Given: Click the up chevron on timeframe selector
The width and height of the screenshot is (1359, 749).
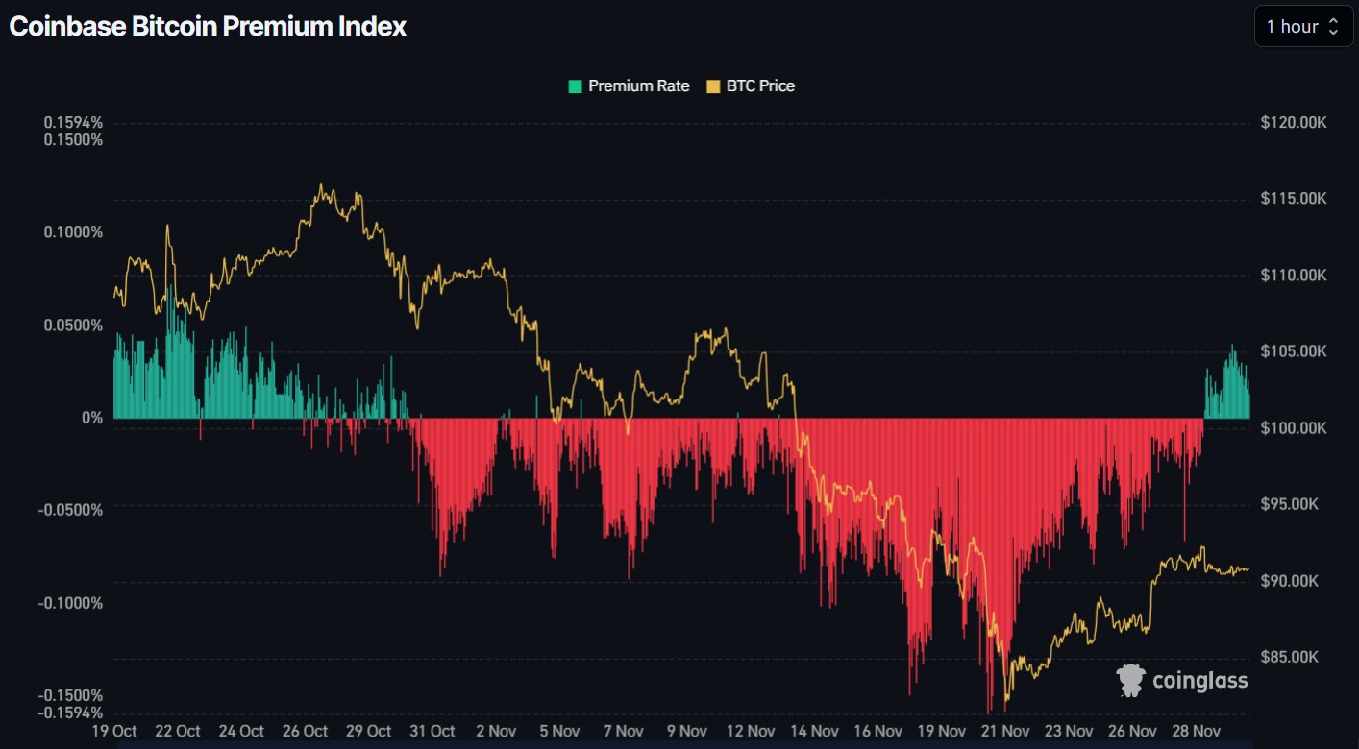Looking at the screenshot, I should (x=1332, y=21).
